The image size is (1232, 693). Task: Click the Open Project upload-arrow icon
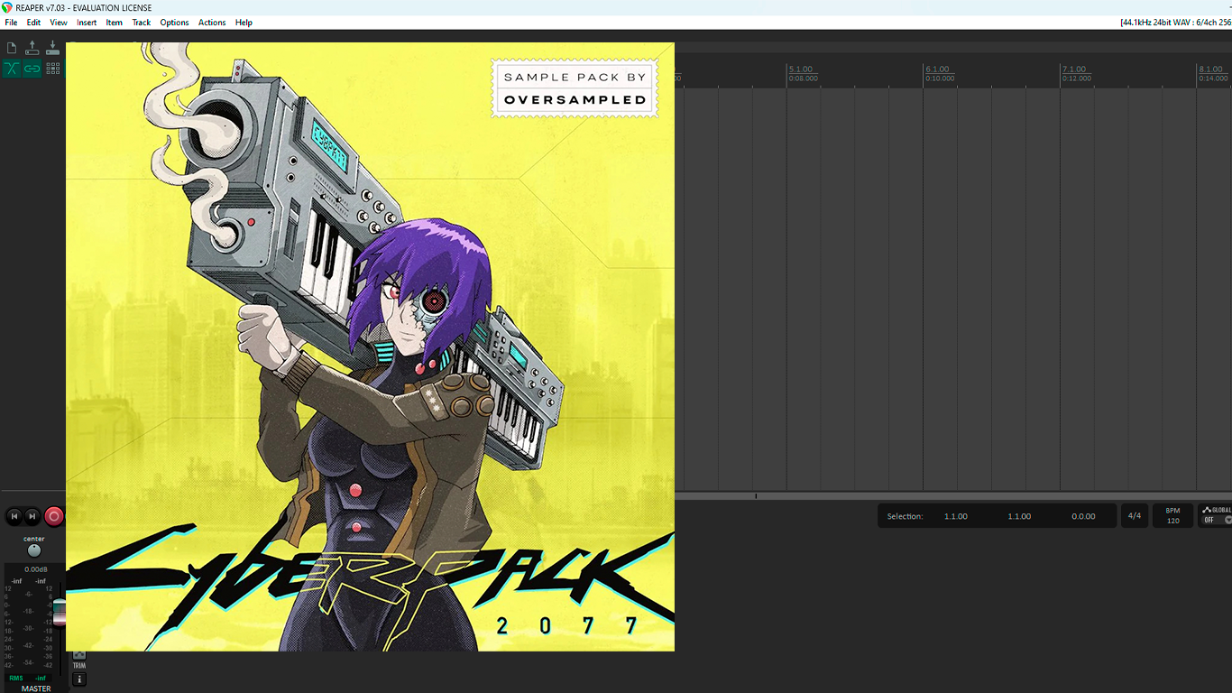point(32,48)
